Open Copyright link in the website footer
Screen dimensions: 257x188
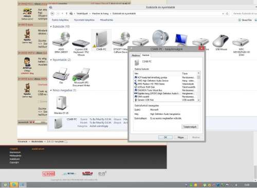pyautogui.click(x=14, y=162)
